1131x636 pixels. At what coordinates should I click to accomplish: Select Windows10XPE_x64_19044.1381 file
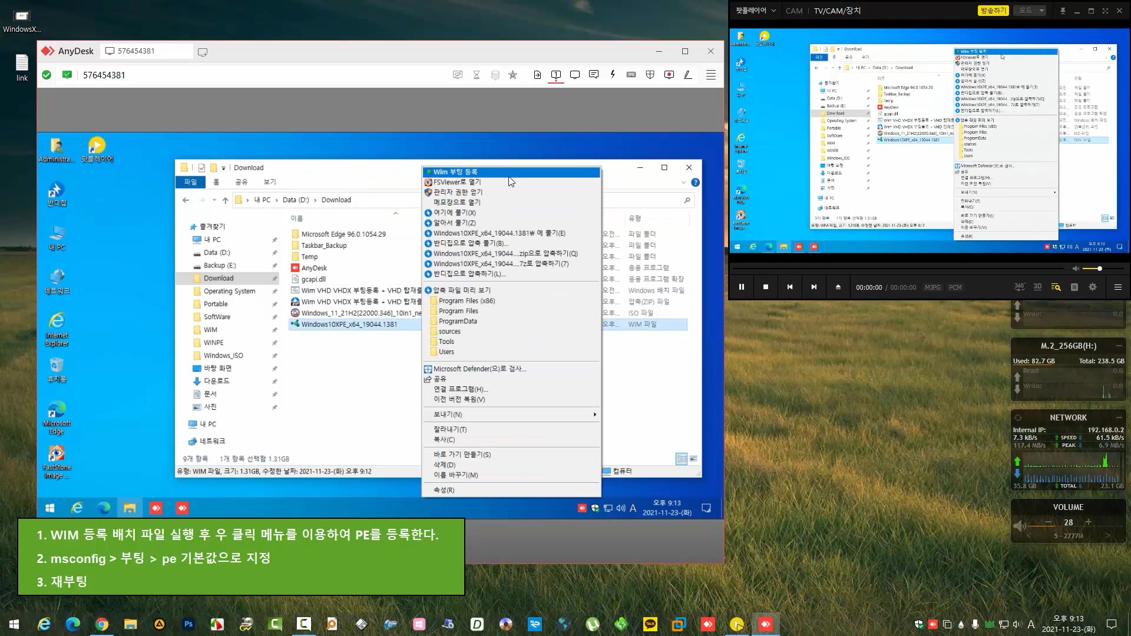pyautogui.click(x=349, y=324)
